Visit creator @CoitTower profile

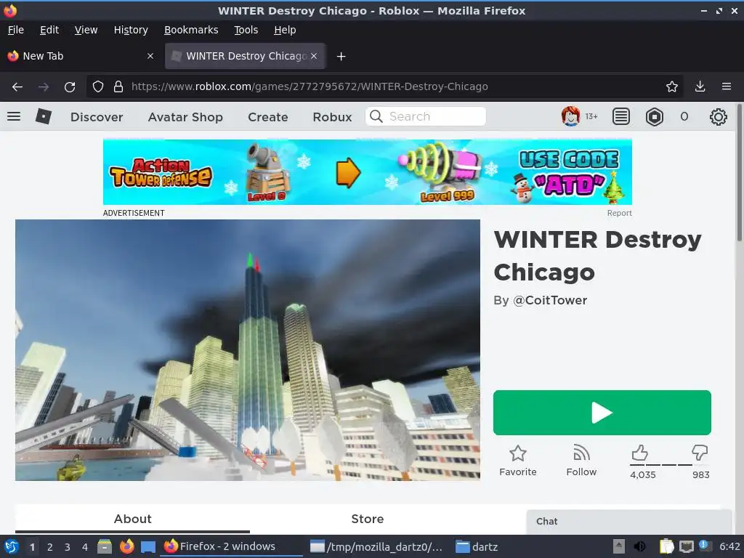point(550,300)
